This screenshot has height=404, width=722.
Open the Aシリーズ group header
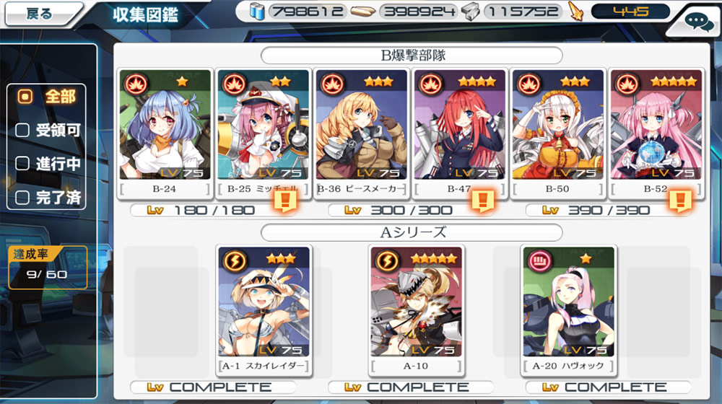[x=412, y=232]
